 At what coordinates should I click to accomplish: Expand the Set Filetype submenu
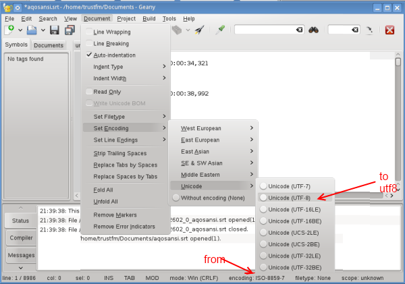tap(126, 117)
